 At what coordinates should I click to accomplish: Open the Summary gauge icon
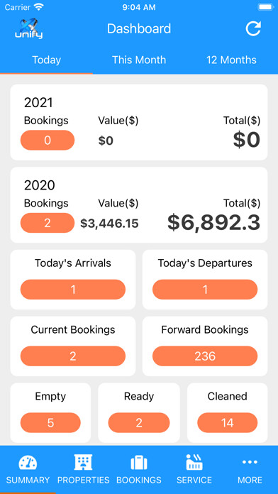tap(28, 463)
